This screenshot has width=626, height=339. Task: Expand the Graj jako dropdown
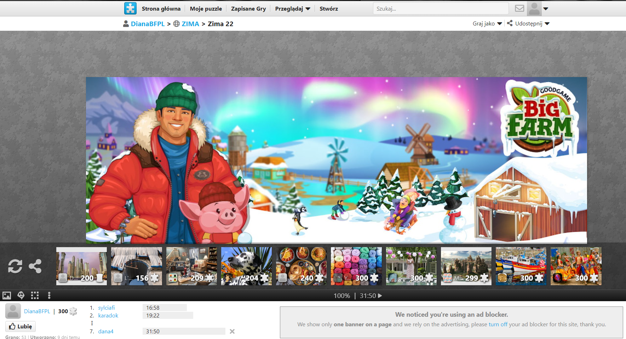487,24
